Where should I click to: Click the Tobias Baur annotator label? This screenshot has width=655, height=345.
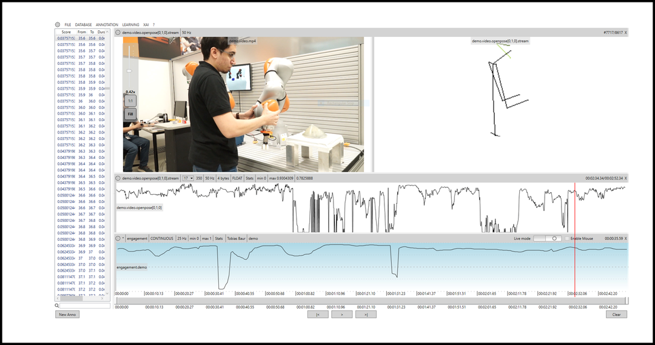(236, 238)
